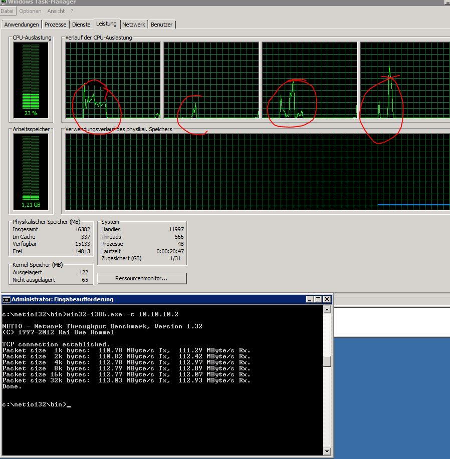450x459 pixels.
Task: Show the Benutzer tab
Action: pos(161,25)
